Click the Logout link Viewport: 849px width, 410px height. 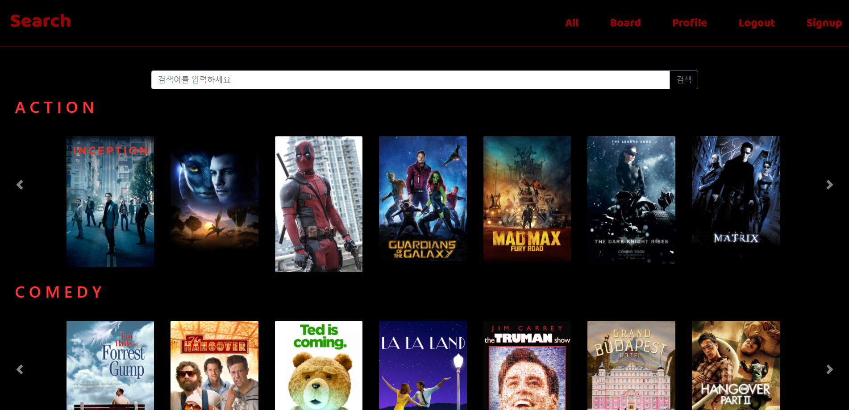(x=757, y=23)
